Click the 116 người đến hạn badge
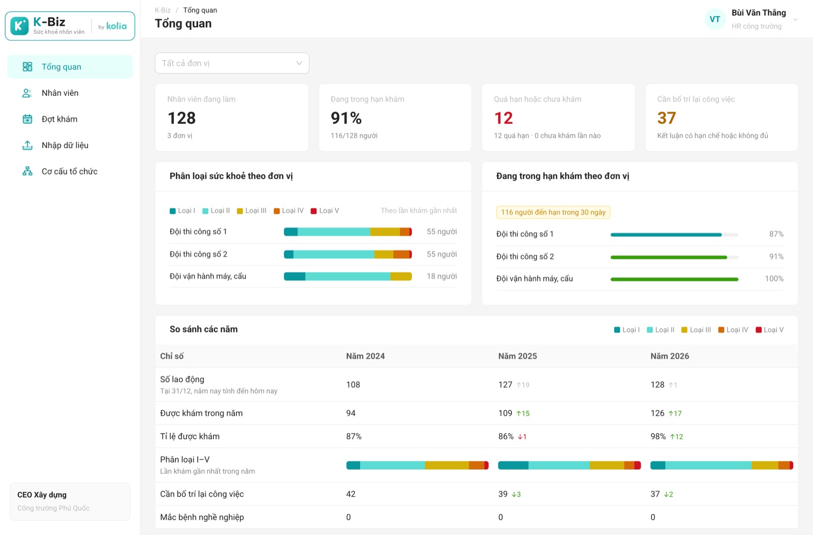 pos(553,212)
